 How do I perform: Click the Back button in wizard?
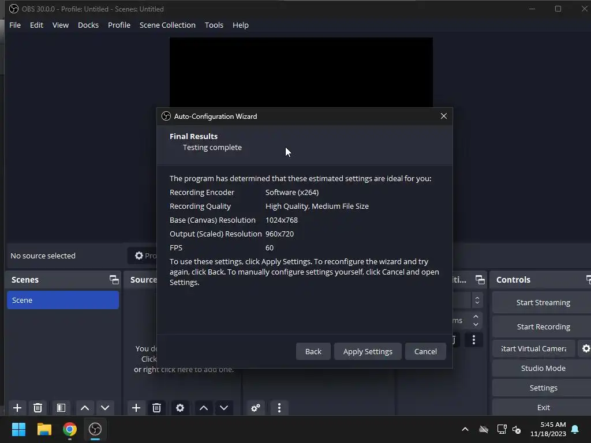pyautogui.click(x=313, y=351)
